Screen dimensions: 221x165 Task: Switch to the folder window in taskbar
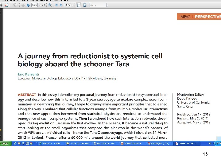point(79,144)
